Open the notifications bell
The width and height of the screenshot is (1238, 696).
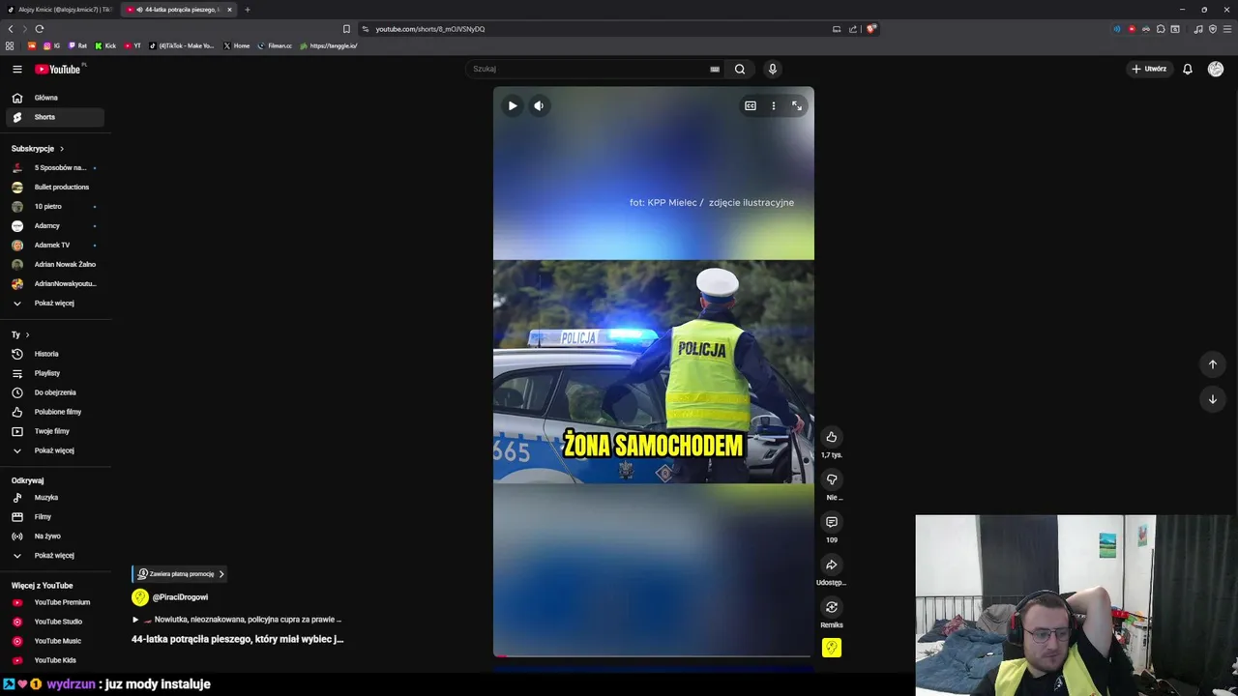pos(1188,69)
